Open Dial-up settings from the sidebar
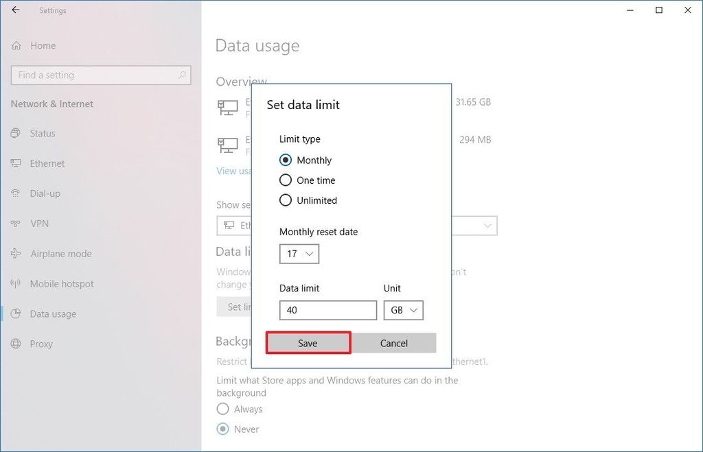703x452 pixels. 15,193
